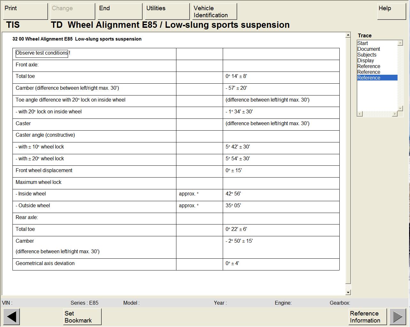The image size is (410, 327).
Task: Click the Trace list horizontal scrollbar
Action: click(x=377, y=114)
